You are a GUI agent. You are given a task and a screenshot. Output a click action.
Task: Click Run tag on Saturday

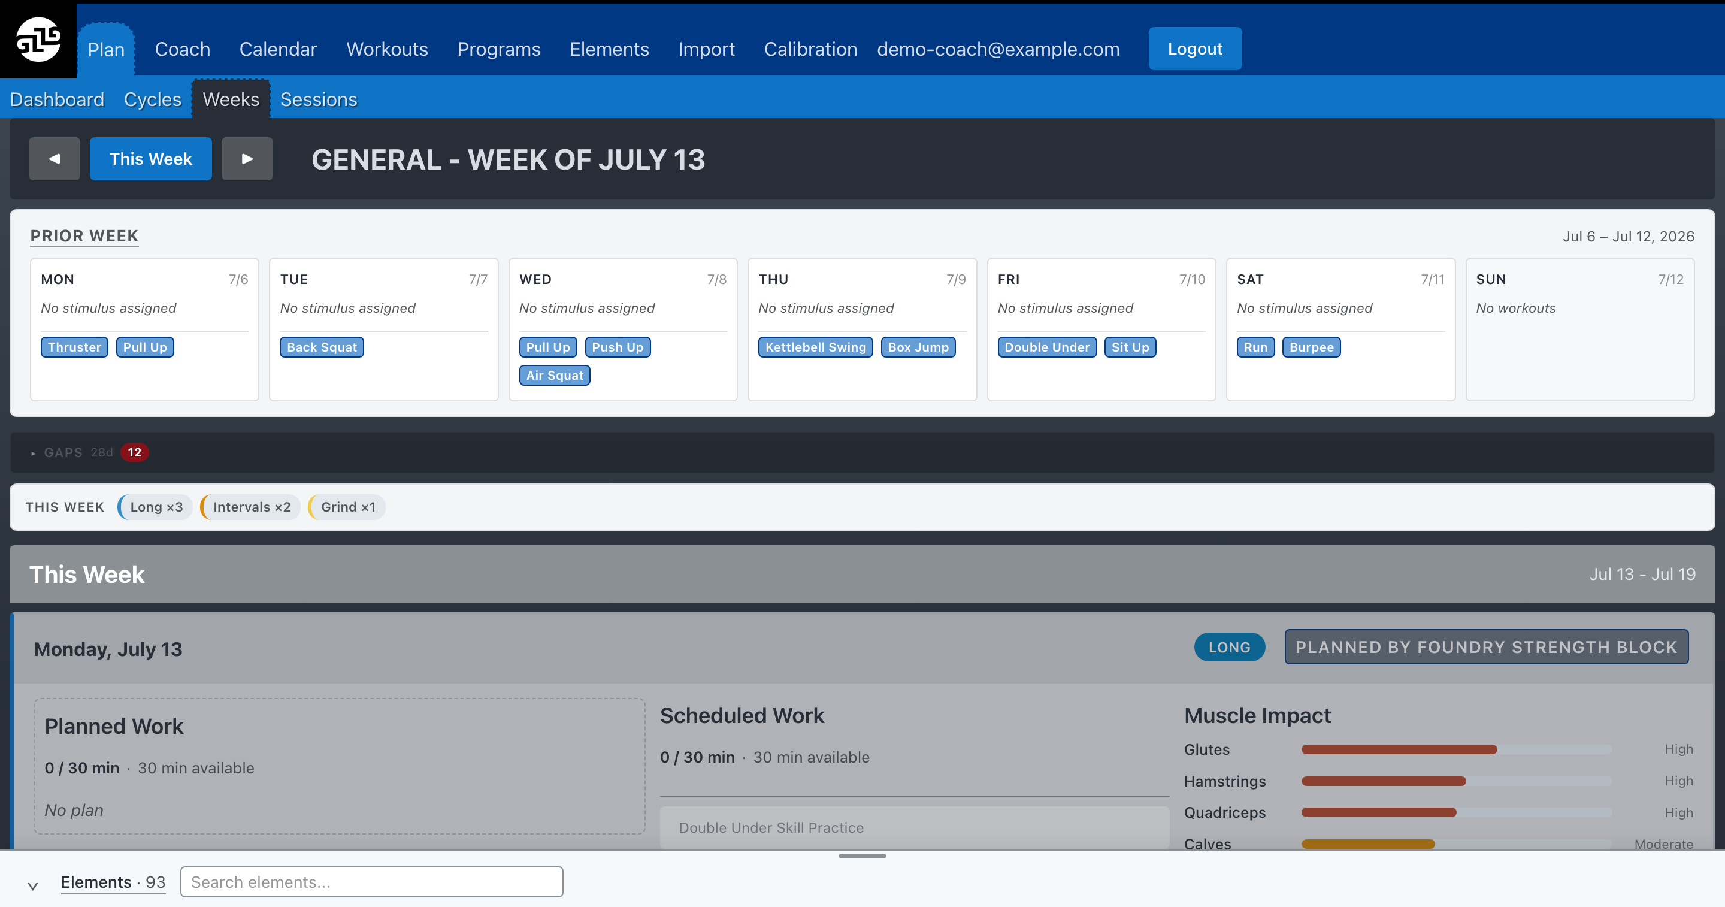[x=1255, y=347]
